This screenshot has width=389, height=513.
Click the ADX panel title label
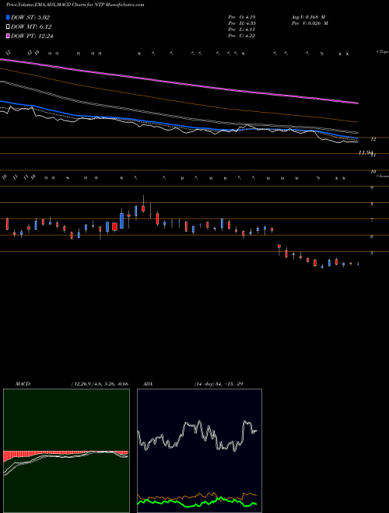click(148, 384)
